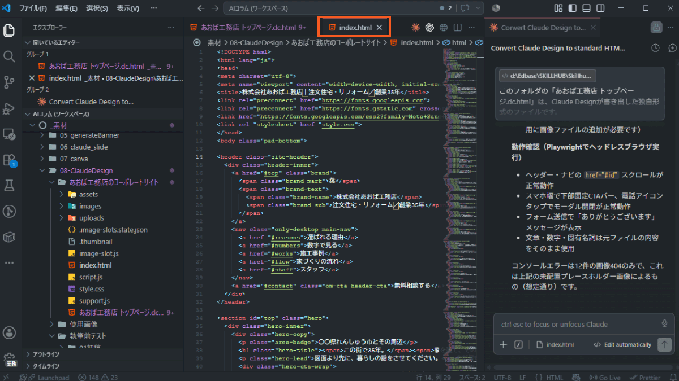Image resolution: width=679 pixels, height=381 pixels.
Task: Click the UTF-8 encoding in status bar
Action: pyautogui.click(x=502, y=377)
